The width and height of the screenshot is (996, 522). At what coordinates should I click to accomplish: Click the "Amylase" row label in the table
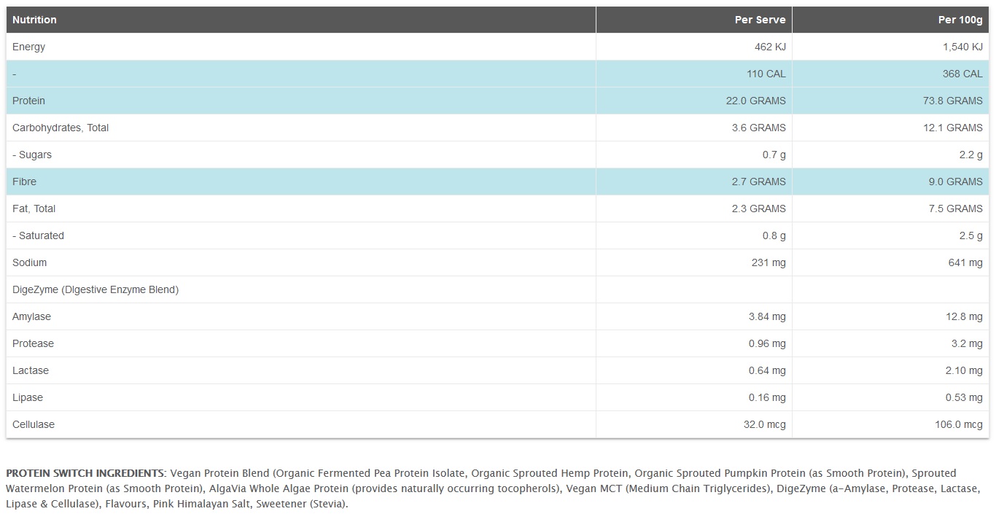[31, 316]
